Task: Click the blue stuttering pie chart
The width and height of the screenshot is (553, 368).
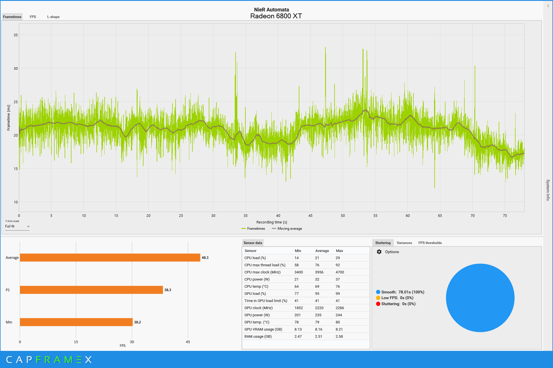Action: [480, 298]
